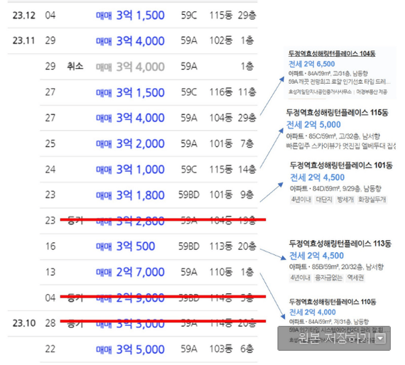405x365 pixels.
Task: Click the 4년이내 tag in 101동 listing
Action: [301, 200]
